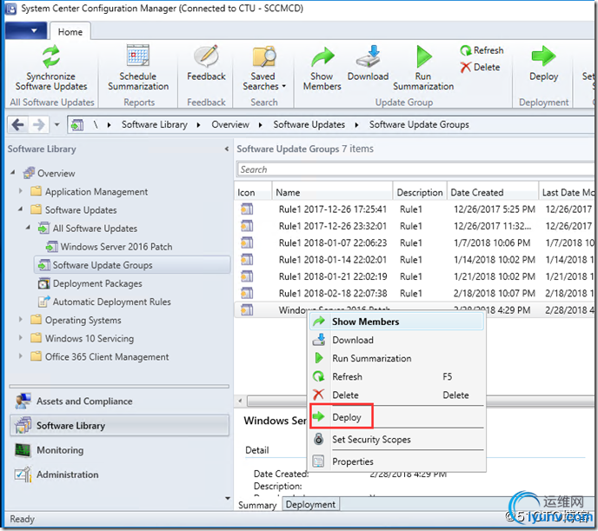Expand Windows 10 Servicing tree node
598x531 pixels.
tap(21, 337)
